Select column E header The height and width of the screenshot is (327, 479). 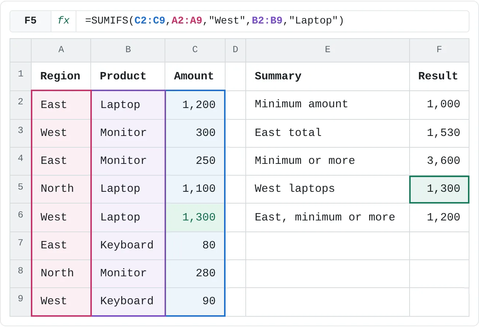click(x=328, y=50)
